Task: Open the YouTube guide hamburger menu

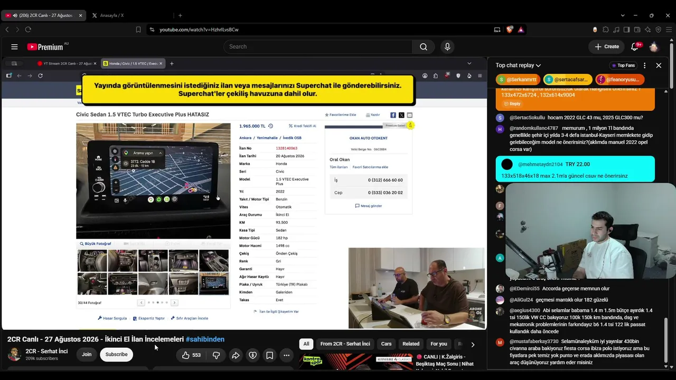Action: coord(14,46)
